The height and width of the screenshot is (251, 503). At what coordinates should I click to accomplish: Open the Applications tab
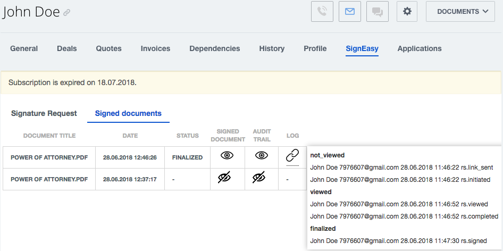tap(420, 48)
